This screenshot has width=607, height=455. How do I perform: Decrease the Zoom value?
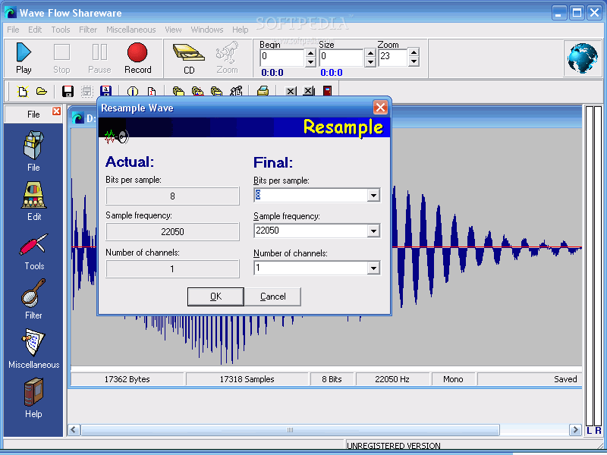[x=414, y=61]
